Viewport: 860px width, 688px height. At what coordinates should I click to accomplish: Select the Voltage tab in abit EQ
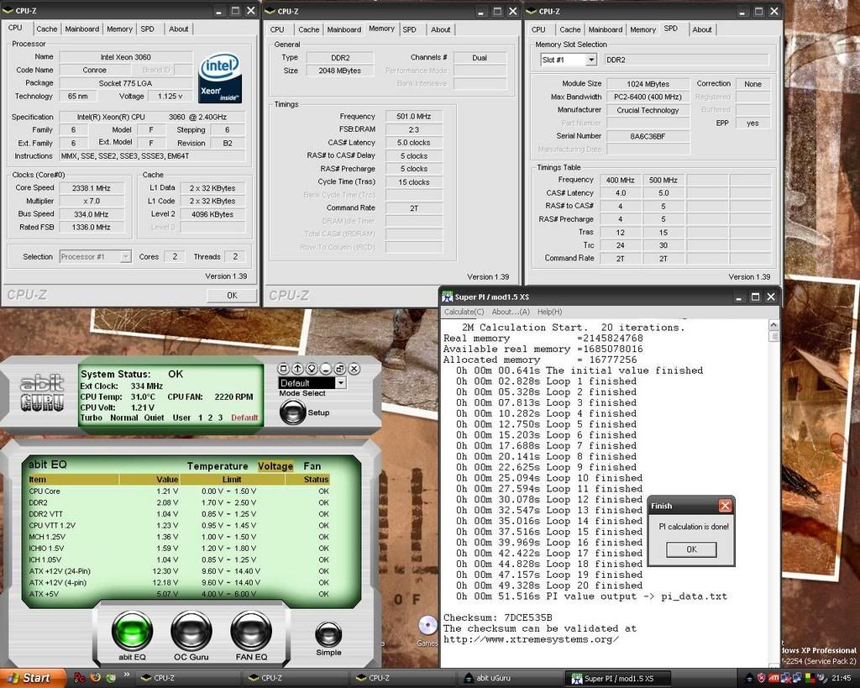(275, 465)
